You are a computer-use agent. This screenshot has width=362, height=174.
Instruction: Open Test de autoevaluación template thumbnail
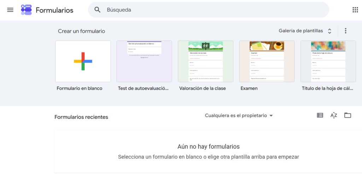[144, 61]
